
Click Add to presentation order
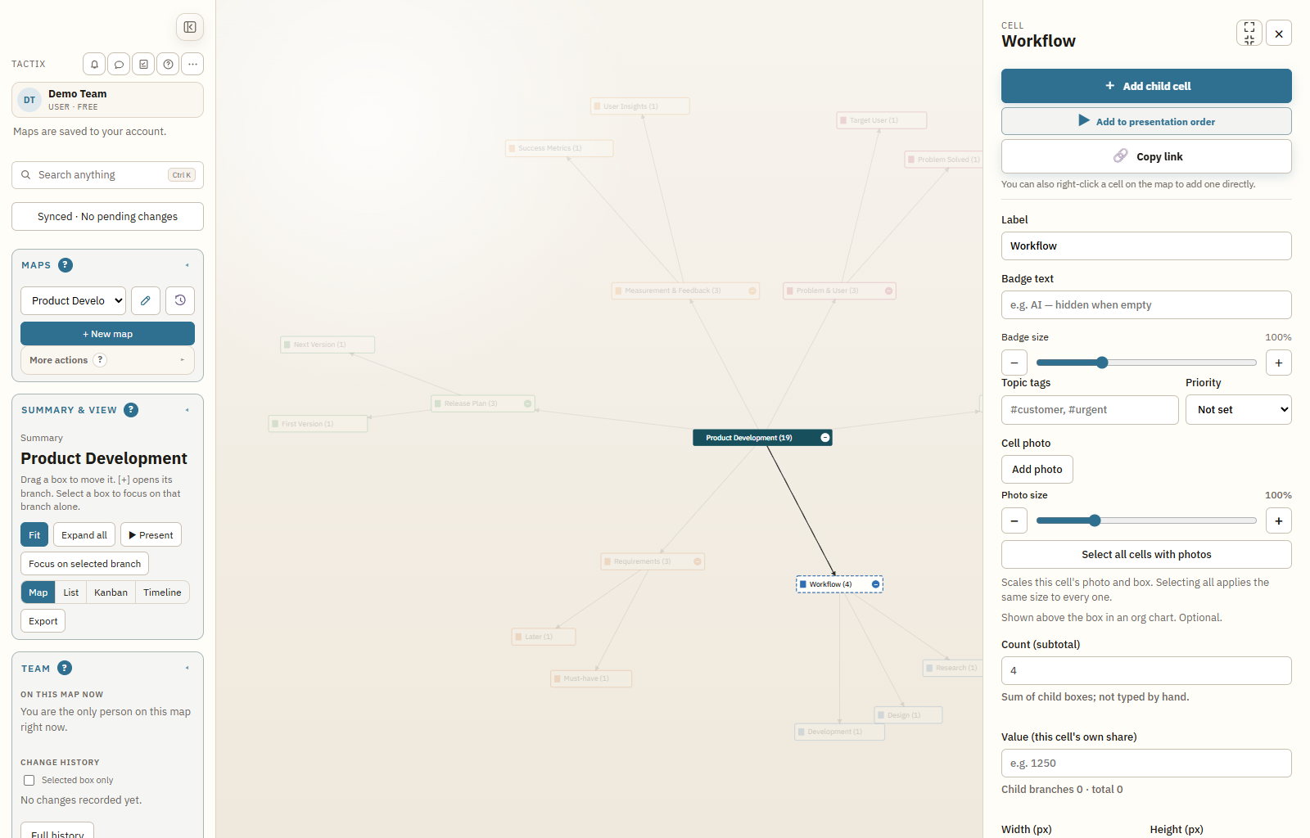coord(1146,121)
